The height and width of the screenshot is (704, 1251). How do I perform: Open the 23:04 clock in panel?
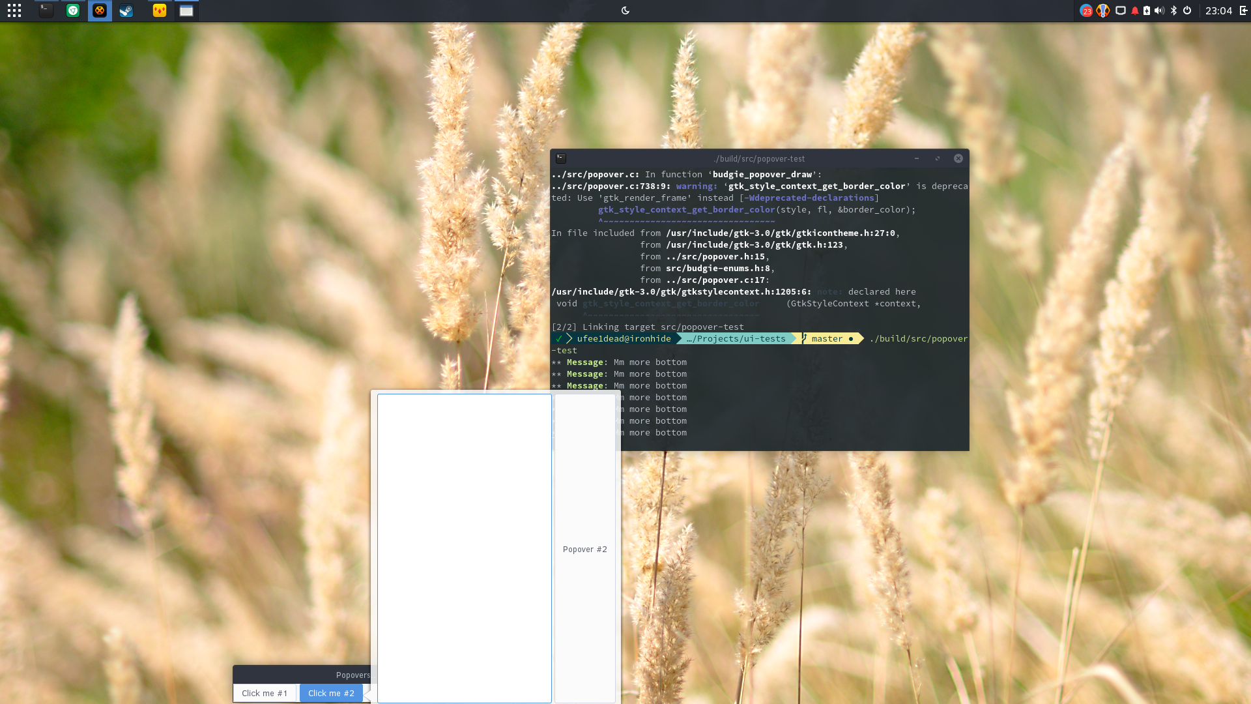[1218, 10]
